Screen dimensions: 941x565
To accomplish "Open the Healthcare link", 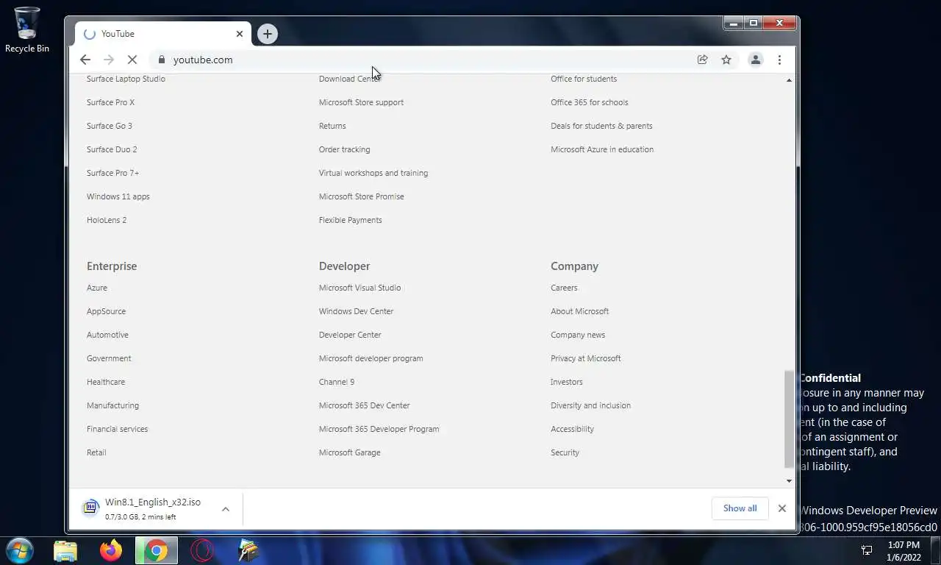I will click(x=106, y=382).
